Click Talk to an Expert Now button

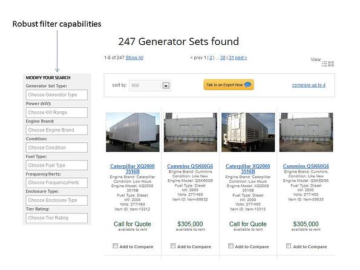pyautogui.click(x=229, y=85)
